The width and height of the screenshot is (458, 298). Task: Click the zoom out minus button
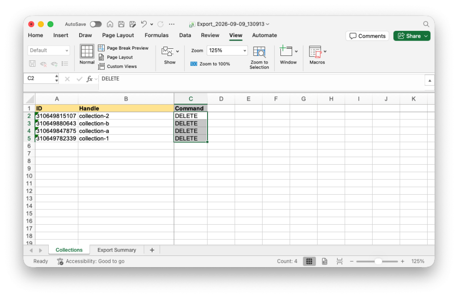352,261
